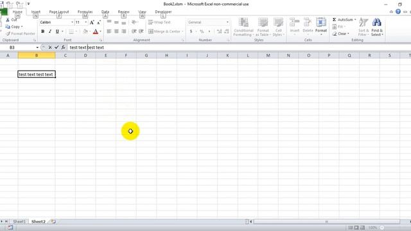Open Excel Help question mark
This screenshot has height=231, width=411.
[398, 12]
